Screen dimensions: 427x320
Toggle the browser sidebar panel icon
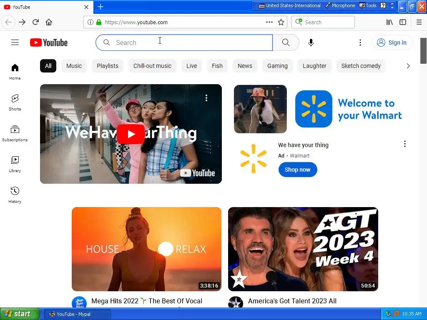(403, 22)
